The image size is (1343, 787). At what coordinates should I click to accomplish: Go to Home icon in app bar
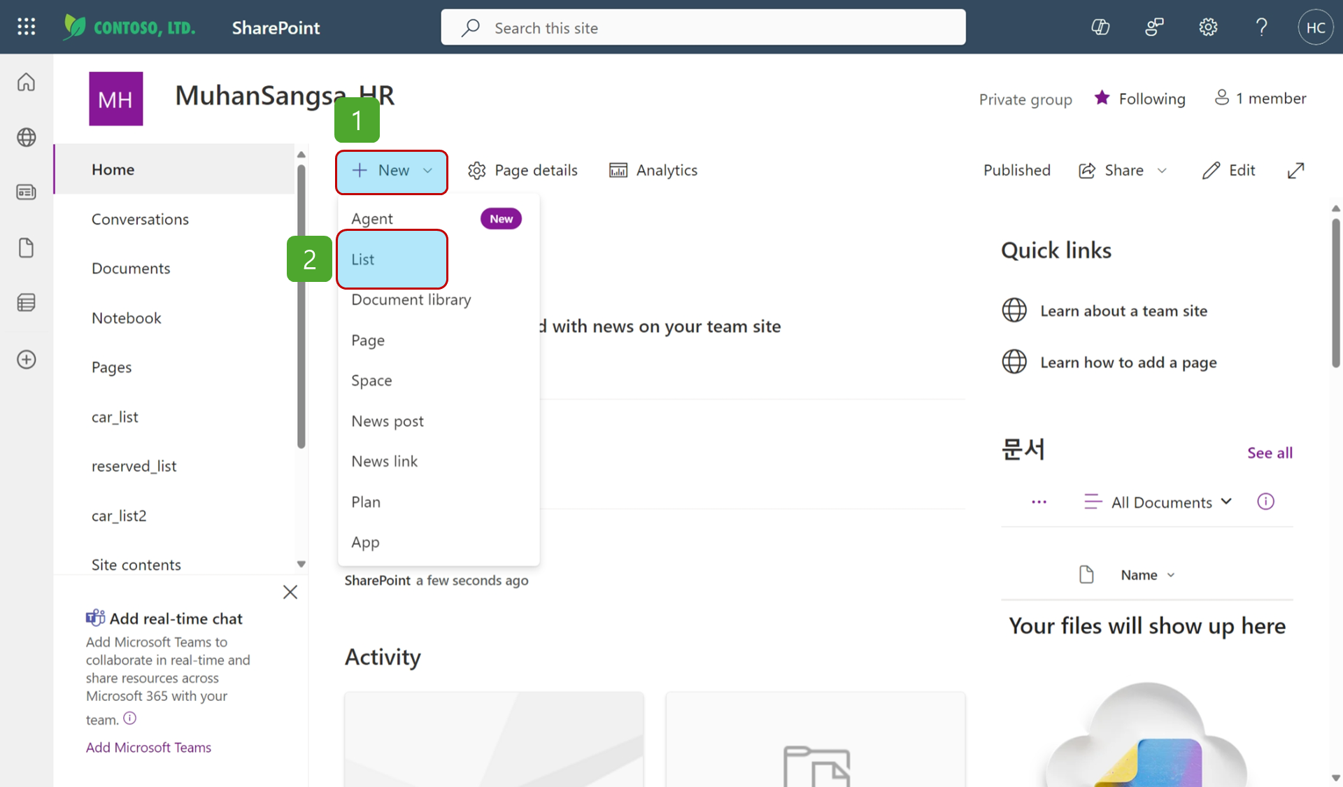[x=26, y=82]
